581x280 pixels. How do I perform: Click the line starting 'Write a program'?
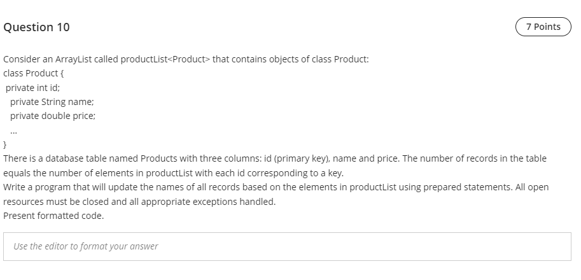coord(276,187)
